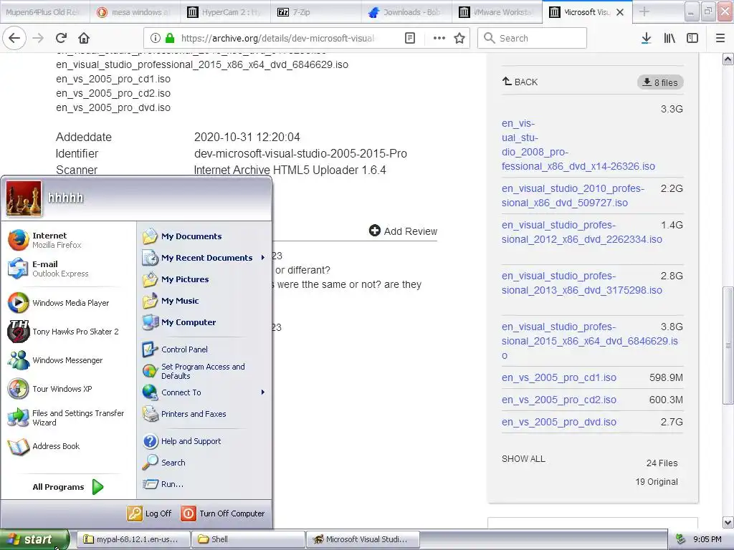Click the page vertical scrollbar thumb
The height and width of the screenshot is (550, 734).
pos(728,346)
